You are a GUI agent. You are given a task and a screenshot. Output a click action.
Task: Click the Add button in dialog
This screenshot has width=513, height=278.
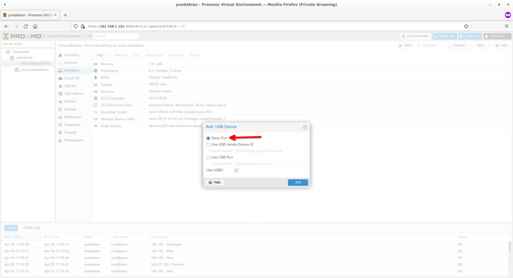[298, 182]
